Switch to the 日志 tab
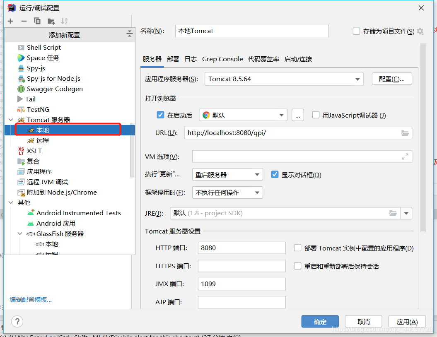Viewport: 437px width, 337px height. point(191,59)
